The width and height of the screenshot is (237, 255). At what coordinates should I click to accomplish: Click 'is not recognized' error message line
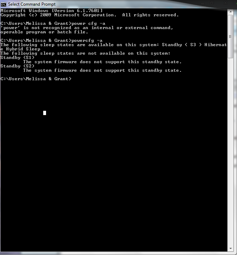pyautogui.click(x=87, y=28)
